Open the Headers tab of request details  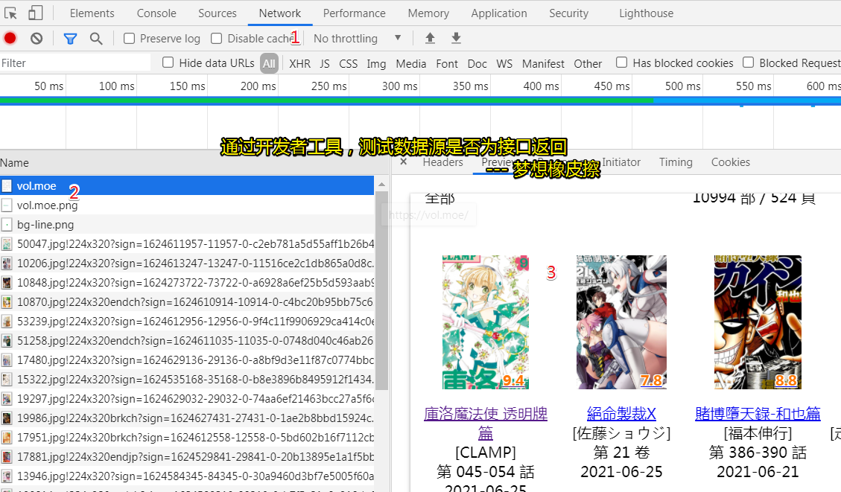tap(442, 162)
